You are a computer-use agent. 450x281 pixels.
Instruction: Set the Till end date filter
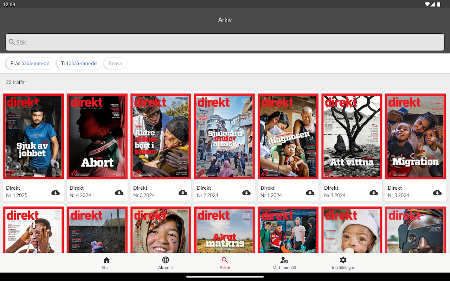79,63
